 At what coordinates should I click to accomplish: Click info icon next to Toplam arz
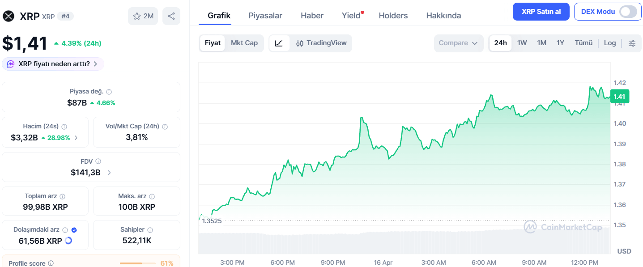pos(63,196)
